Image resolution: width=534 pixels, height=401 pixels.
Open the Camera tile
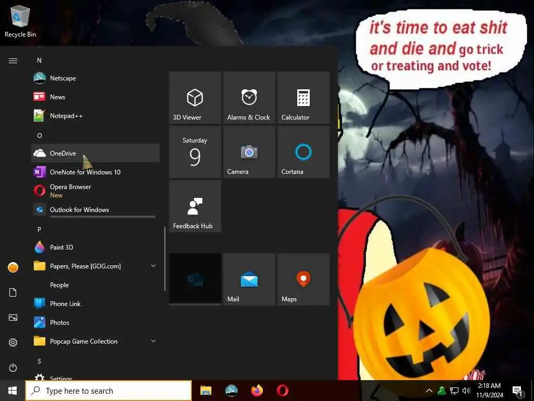[x=249, y=152]
